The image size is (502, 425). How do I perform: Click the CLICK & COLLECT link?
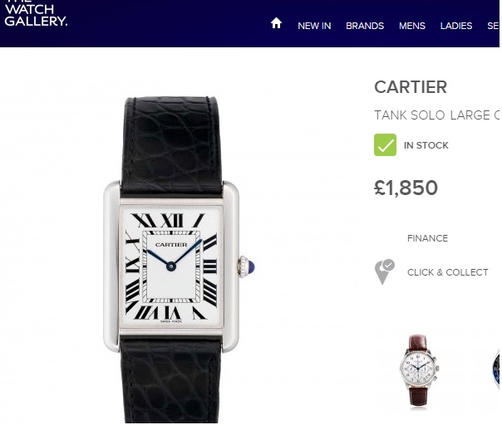448,272
